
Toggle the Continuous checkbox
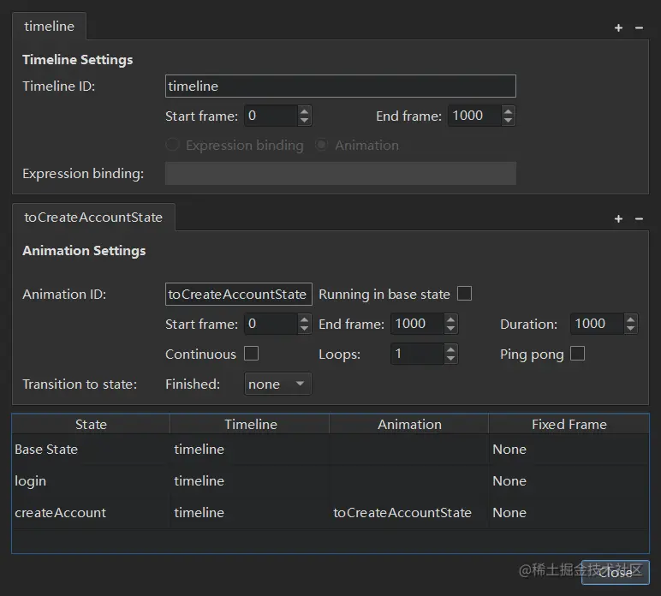[251, 354]
